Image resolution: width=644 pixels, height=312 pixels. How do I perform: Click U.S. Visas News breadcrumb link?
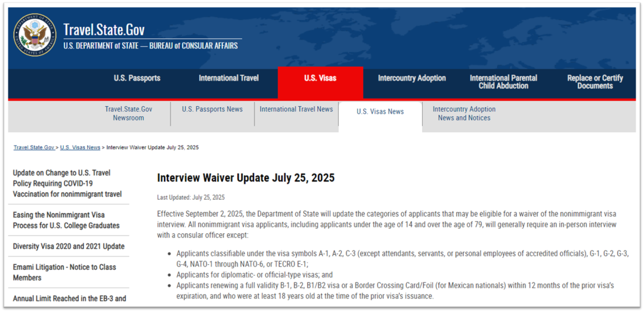(x=80, y=147)
